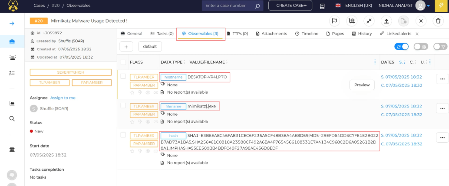Switch to the TTPs tab
Image resolution: width=449 pixels, height=186 pixels.
point(237,33)
